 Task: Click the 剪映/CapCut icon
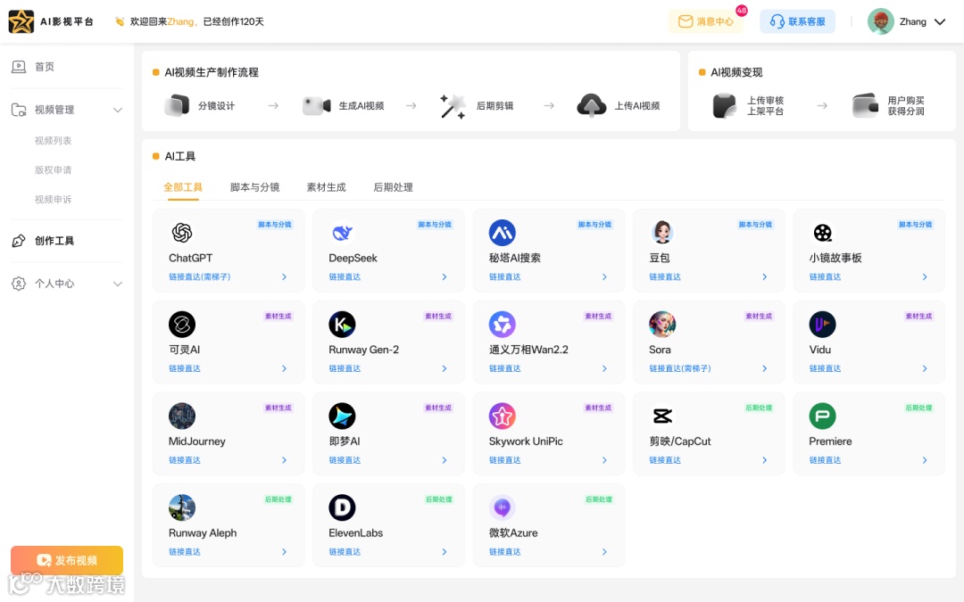(662, 416)
